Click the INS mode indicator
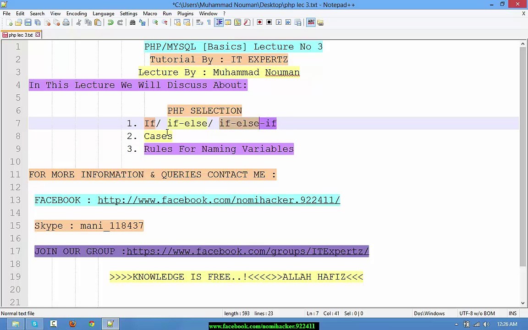 tap(512, 313)
